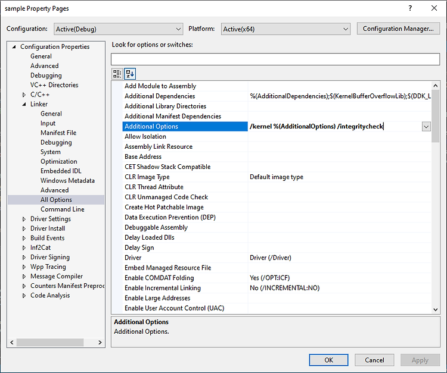Select Assembly Link Resource property
Viewport: 447px width, 373px height.
277,146
